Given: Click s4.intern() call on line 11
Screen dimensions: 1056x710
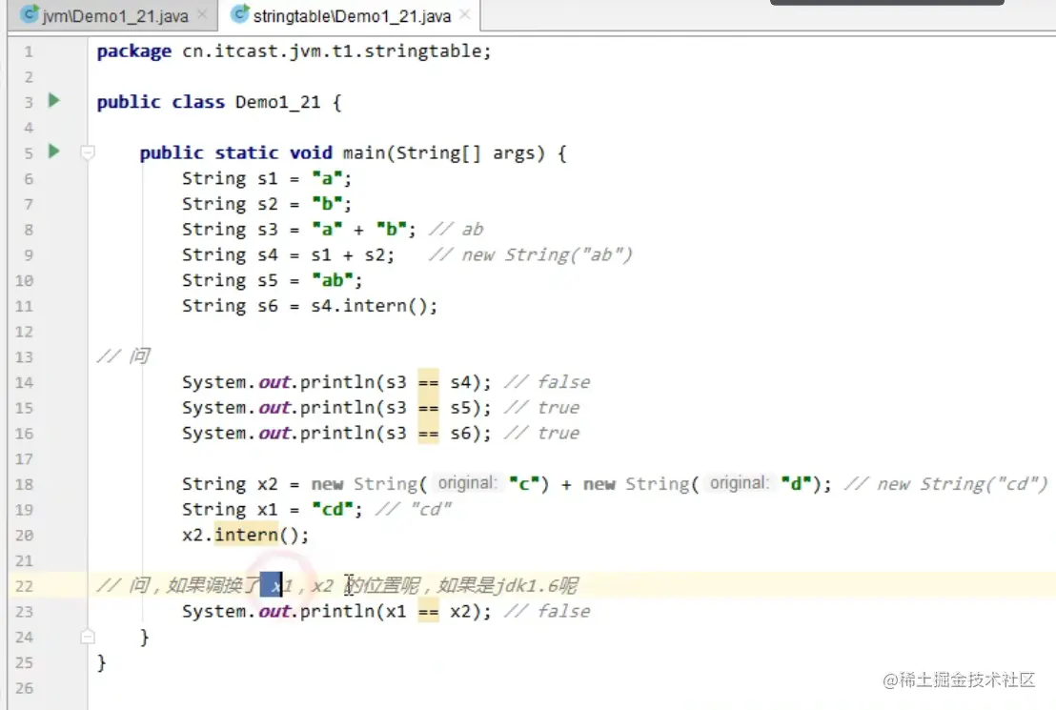Looking at the screenshot, I should tap(372, 305).
